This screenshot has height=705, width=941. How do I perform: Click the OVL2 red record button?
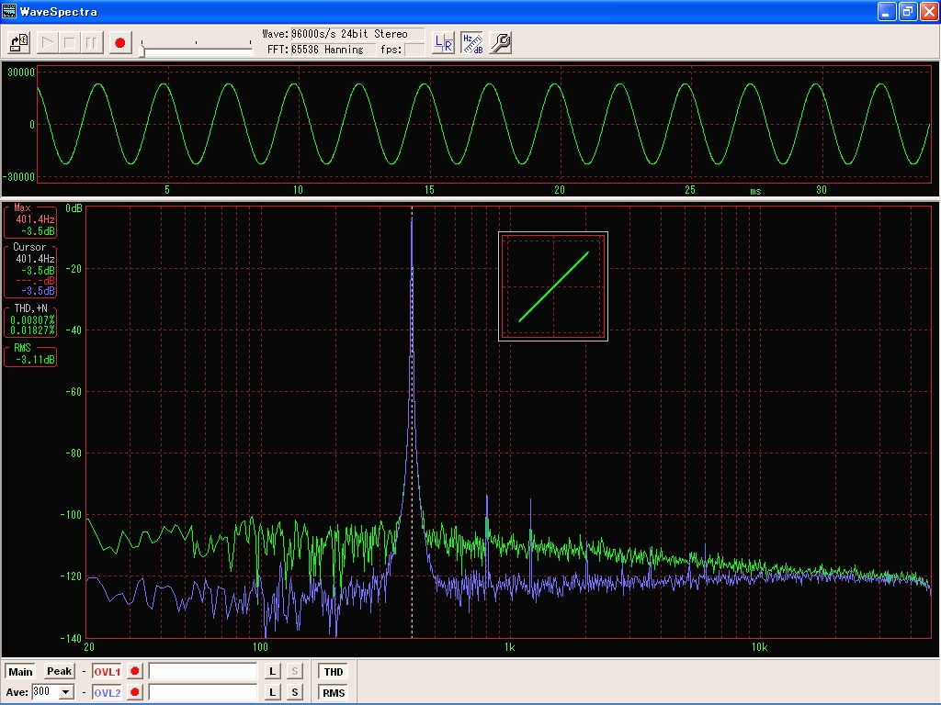135,692
